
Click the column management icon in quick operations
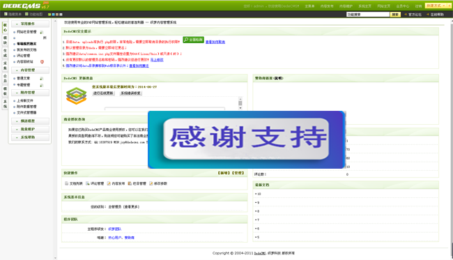[x=130, y=183]
